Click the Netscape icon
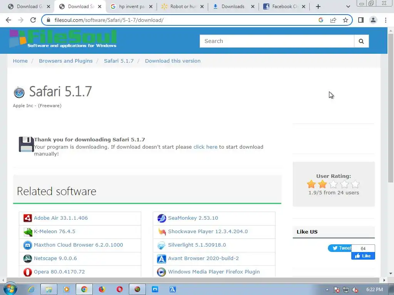394x295 pixels. pos(28,259)
